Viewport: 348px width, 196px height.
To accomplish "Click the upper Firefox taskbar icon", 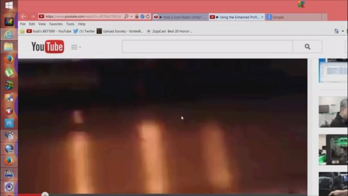I will pyautogui.click(x=9, y=59).
